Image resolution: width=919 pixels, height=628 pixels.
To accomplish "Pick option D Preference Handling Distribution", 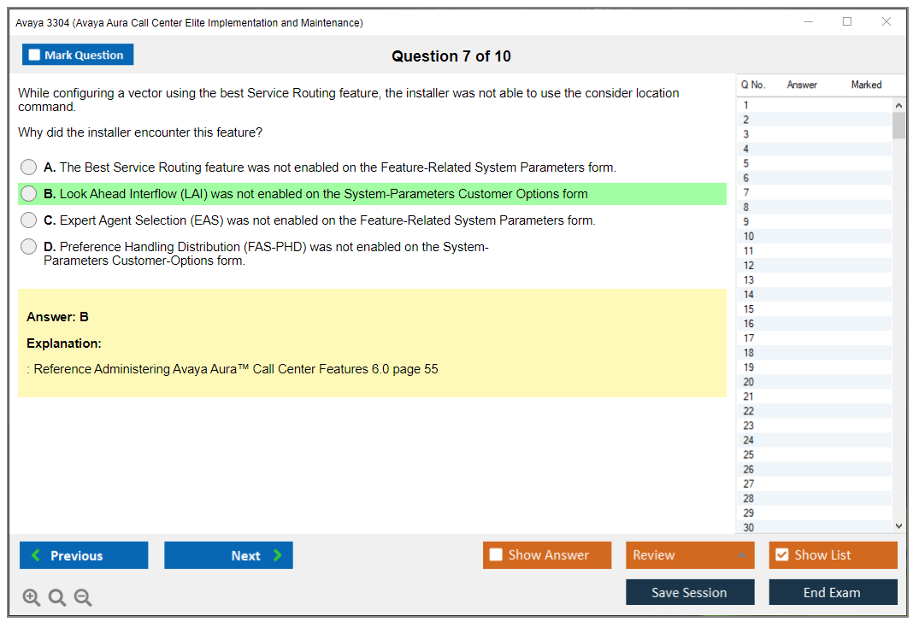I will (x=29, y=247).
